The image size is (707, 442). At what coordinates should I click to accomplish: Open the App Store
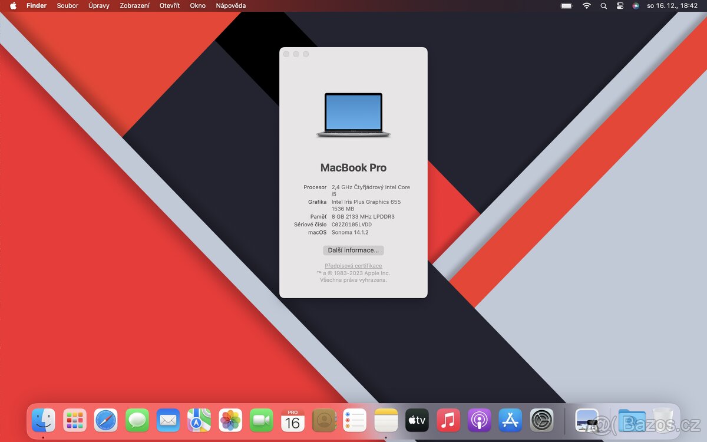point(510,420)
